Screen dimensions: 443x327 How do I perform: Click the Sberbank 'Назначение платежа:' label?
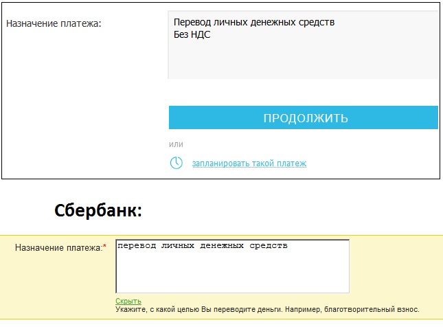(58, 247)
